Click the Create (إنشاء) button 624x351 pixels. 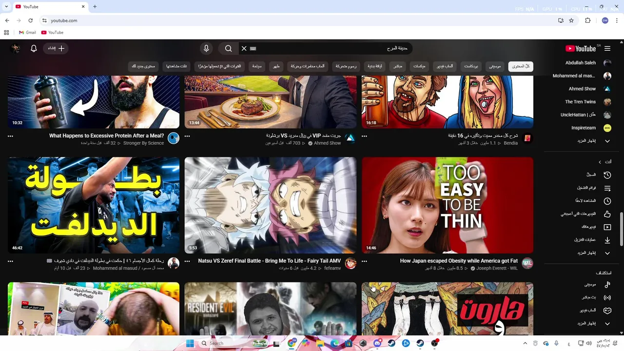56,48
